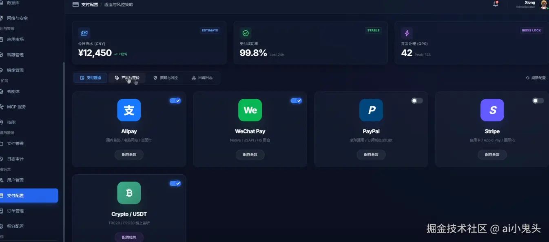Enable the Stripe channel switch
Screen dimensions: 549x242
coord(538,100)
